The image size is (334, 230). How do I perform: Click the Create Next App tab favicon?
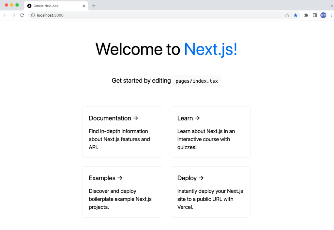point(29,6)
